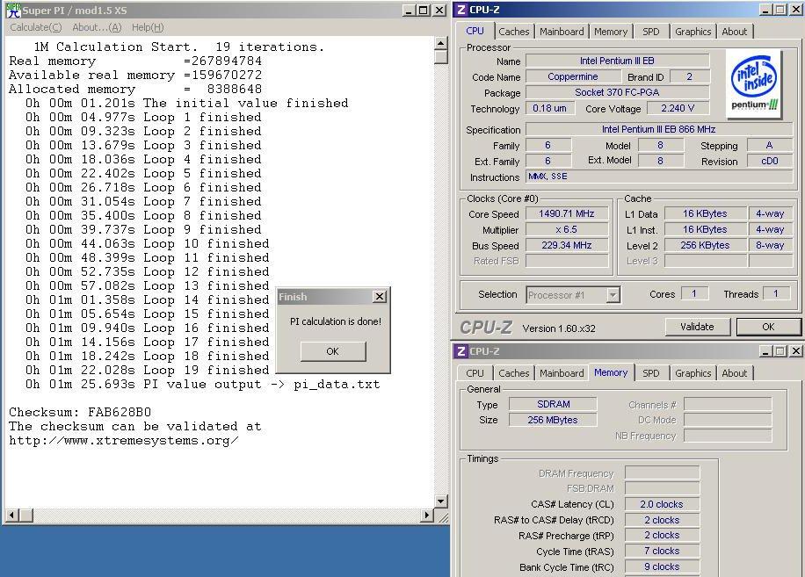Click the xtremesystems.org URL text
The height and width of the screenshot is (577, 805).
(x=124, y=441)
